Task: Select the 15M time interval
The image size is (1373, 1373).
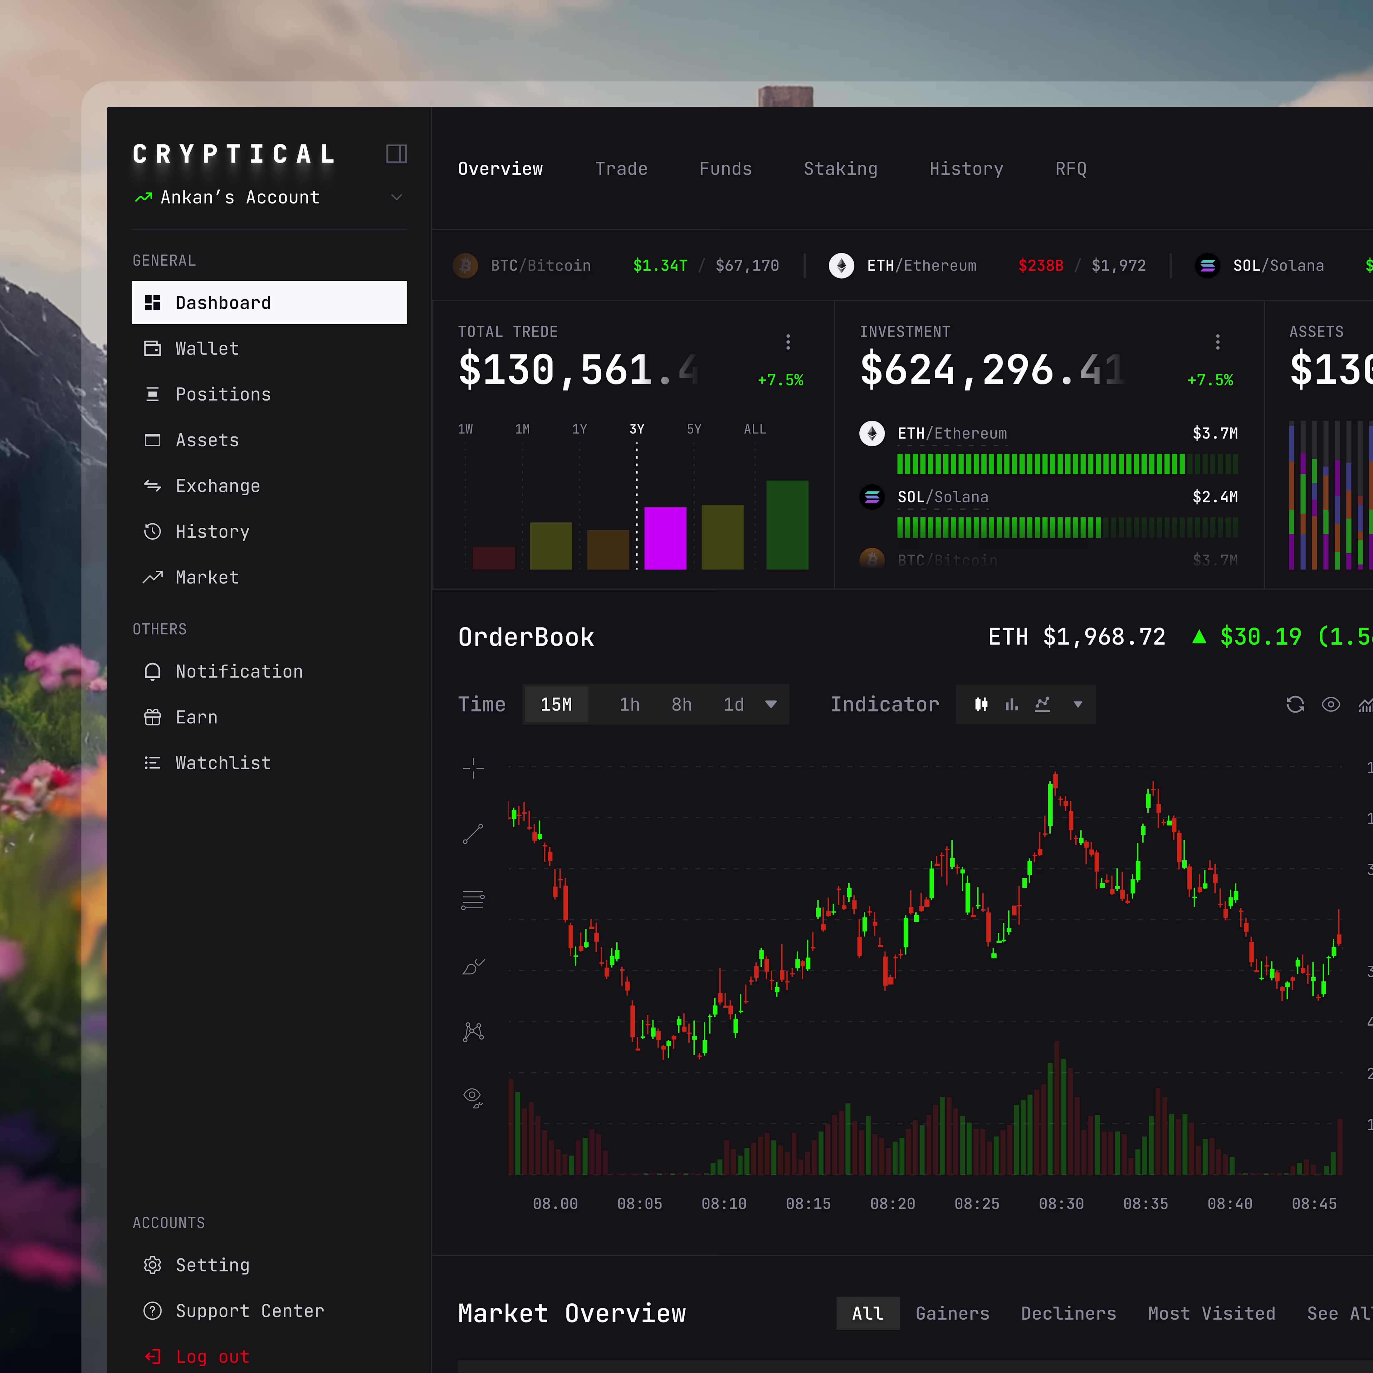Action: click(x=556, y=704)
